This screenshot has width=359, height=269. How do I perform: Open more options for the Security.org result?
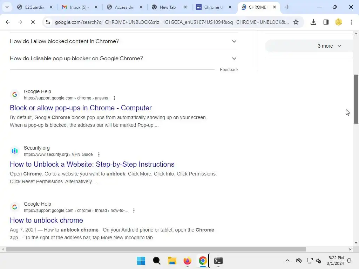99,154
